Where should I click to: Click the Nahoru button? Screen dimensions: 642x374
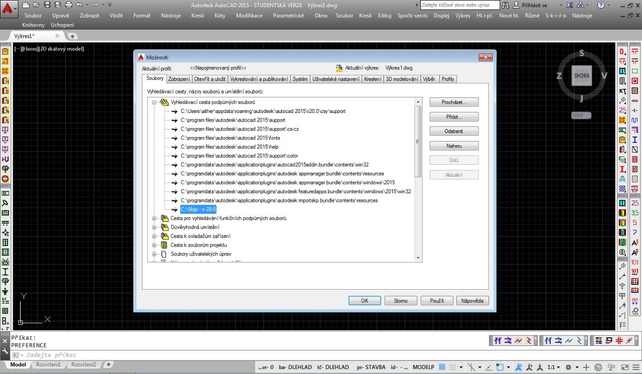[454, 146]
